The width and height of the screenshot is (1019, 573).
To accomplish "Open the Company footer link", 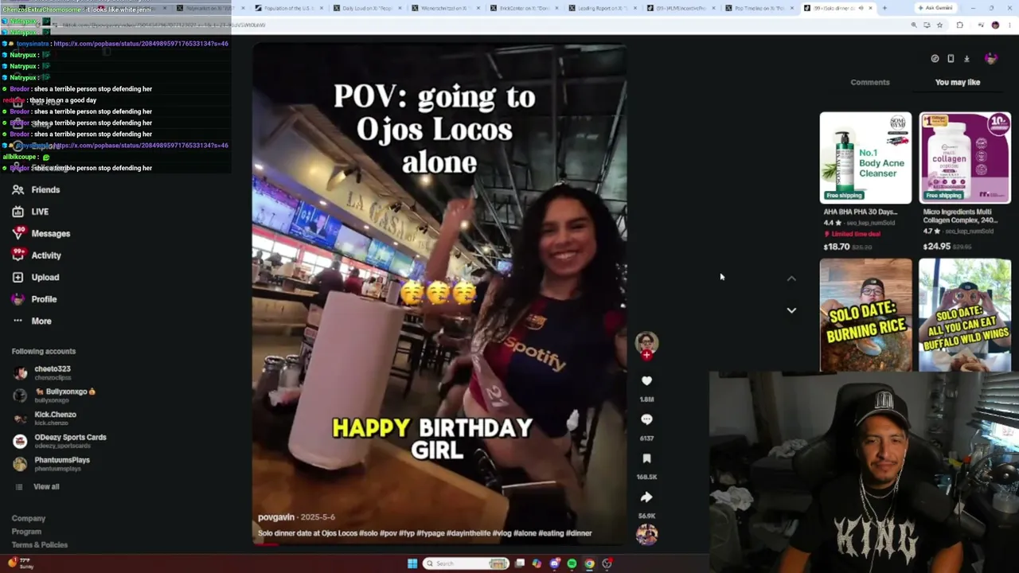I will pos(29,518).
